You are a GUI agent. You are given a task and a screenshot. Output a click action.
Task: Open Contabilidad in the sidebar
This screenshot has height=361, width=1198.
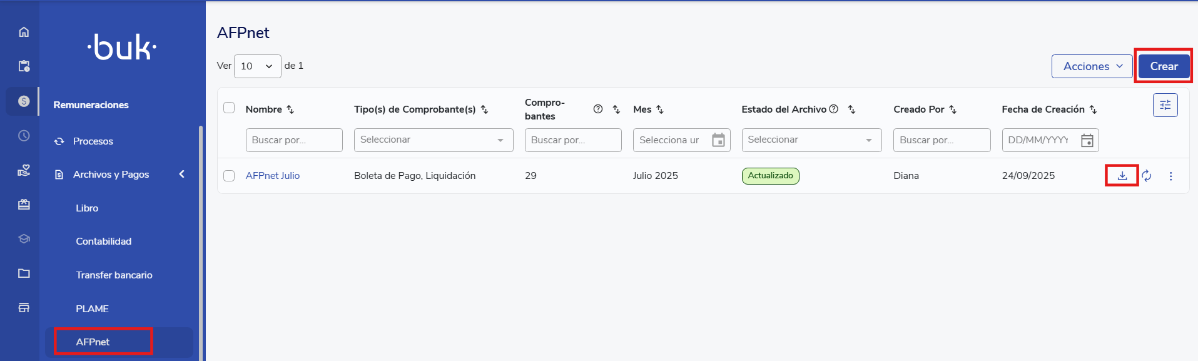[x=104, y=242]
